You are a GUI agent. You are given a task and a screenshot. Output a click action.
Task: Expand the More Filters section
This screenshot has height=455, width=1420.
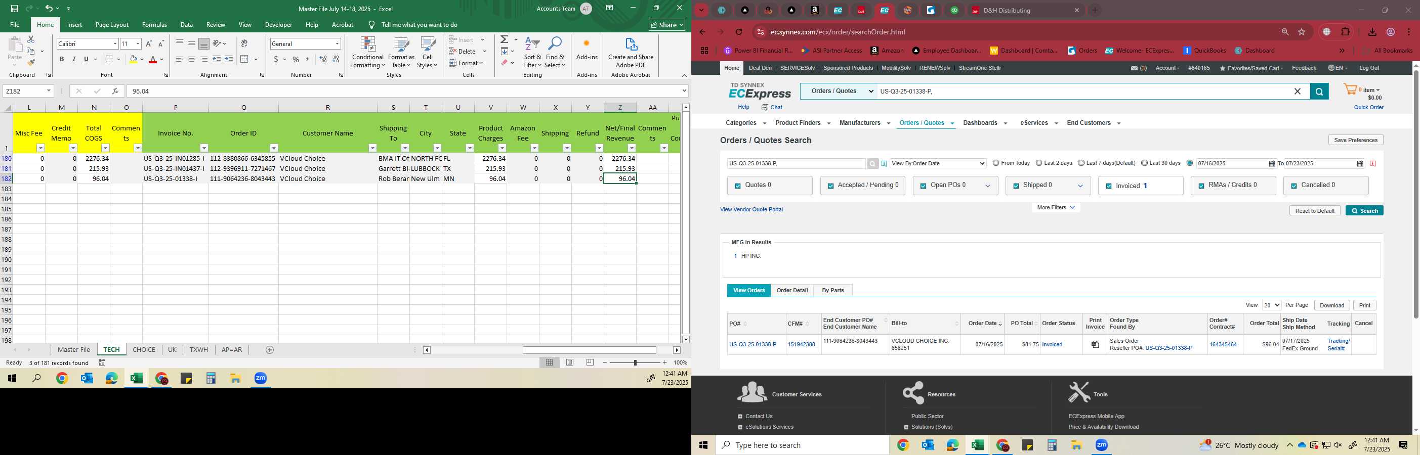pyautogui.click(x=1056, y=208)
